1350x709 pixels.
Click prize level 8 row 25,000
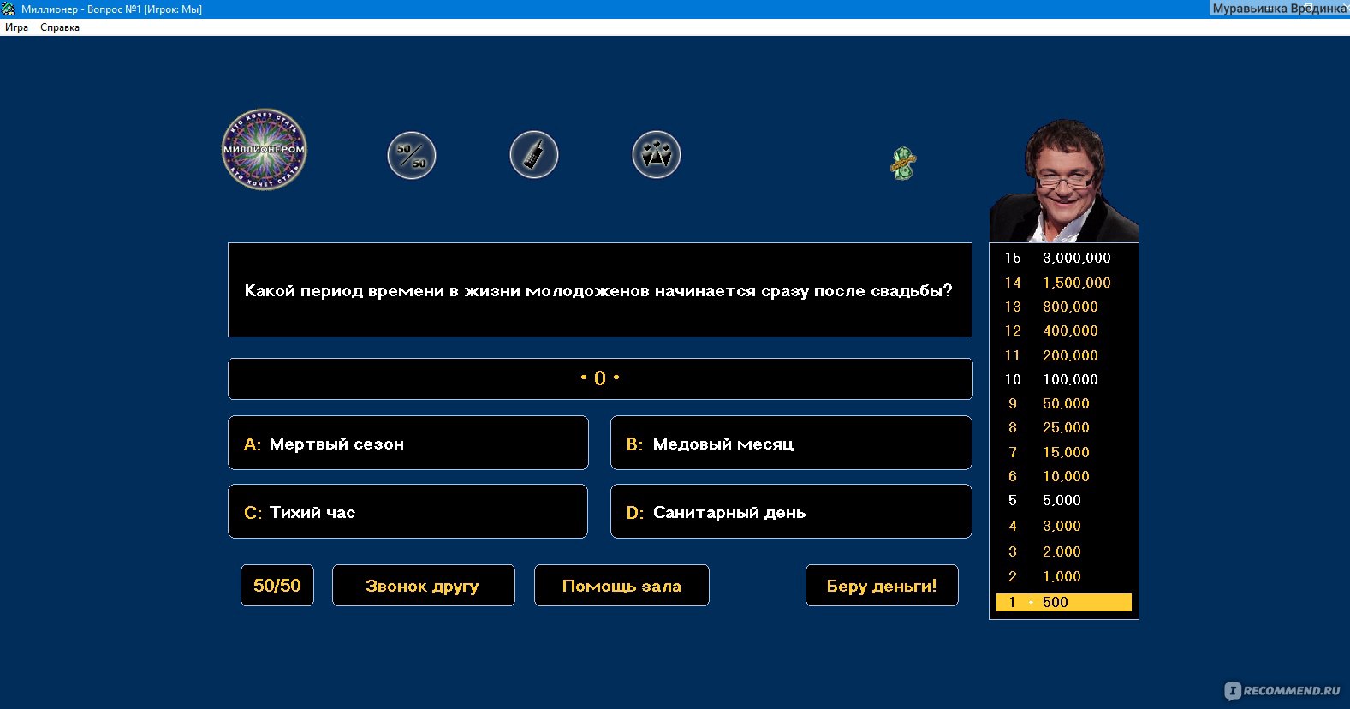tap(1063, 427)
